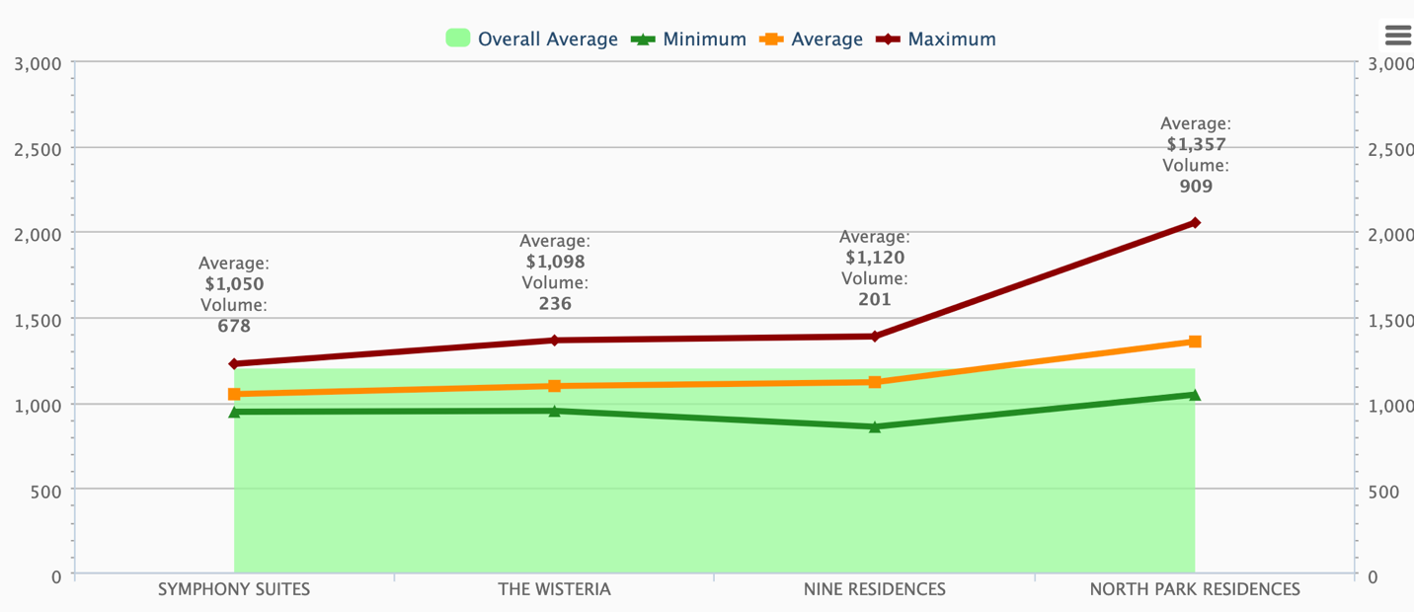Click the green Minimum triangle at Symphony Suites

234,412
